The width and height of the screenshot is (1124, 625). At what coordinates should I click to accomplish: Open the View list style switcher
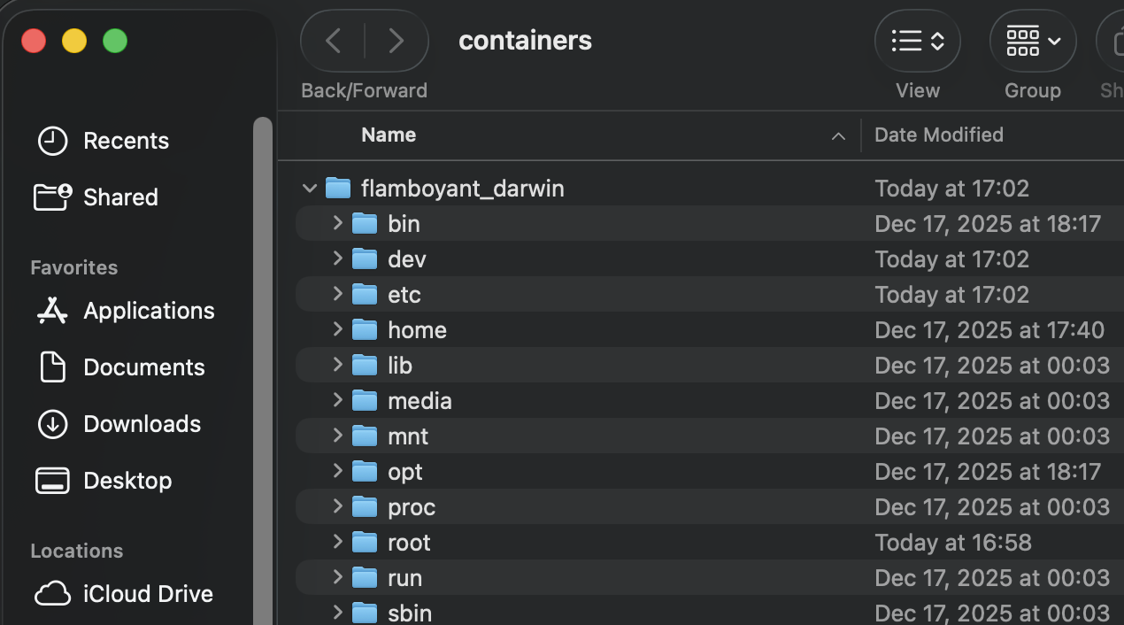[x=917, y=41]
